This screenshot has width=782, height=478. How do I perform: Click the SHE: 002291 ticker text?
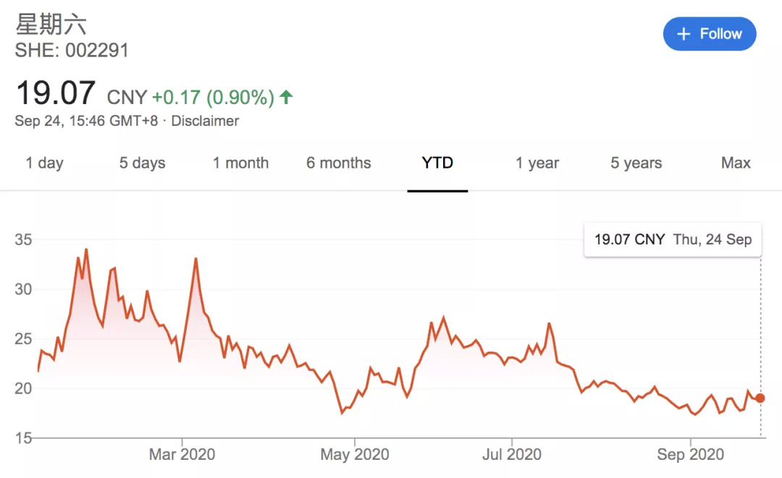click(72, 51)
